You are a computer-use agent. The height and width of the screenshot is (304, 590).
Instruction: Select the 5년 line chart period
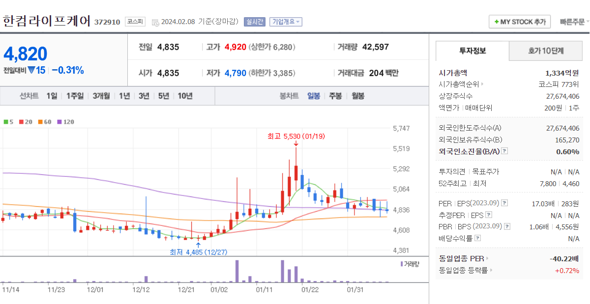[163, 96]
